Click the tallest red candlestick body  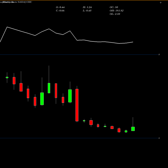pyautogui.click(x=77, y=105)
